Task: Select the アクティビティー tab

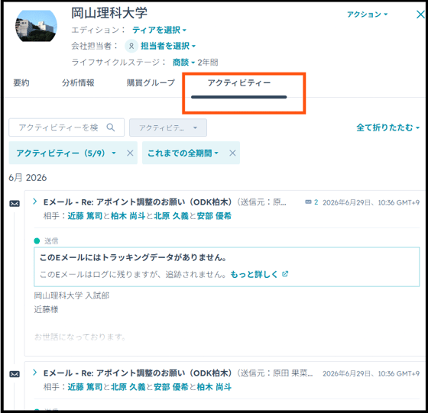Action: pos(239,83)
